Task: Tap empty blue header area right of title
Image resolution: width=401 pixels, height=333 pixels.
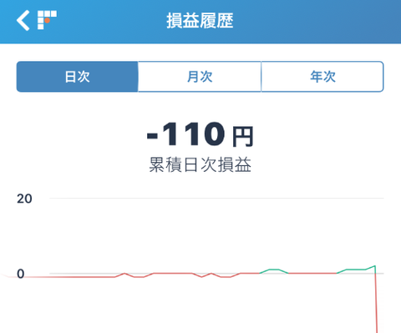Action: pyautogui.click(x=317, y=21)
